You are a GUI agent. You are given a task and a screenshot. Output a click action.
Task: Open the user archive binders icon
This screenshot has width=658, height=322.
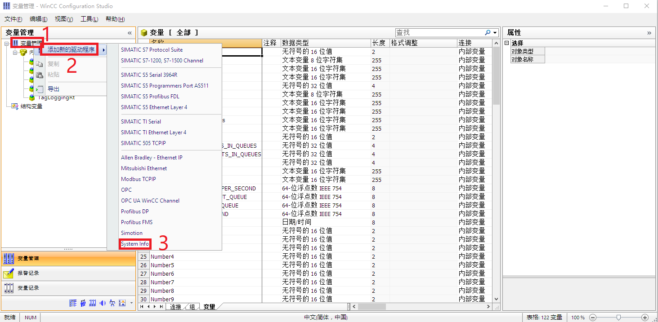click(x=93, y=303)
